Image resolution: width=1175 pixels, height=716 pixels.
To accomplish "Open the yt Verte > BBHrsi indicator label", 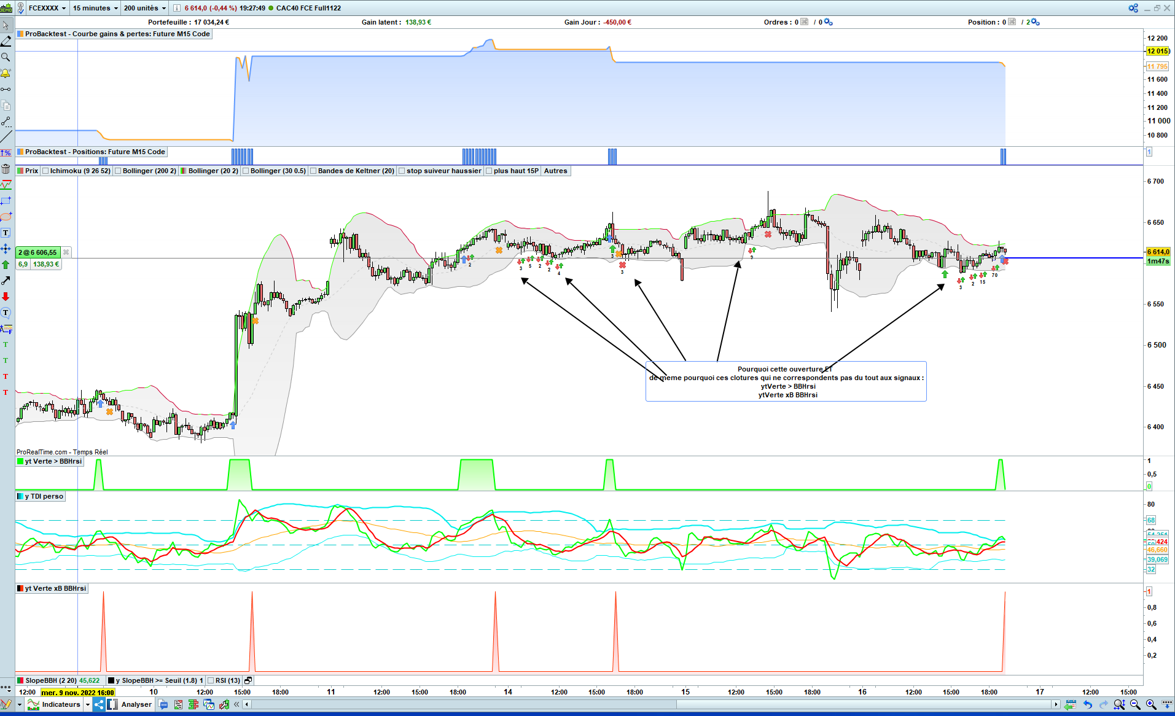I will pos(50,461).
